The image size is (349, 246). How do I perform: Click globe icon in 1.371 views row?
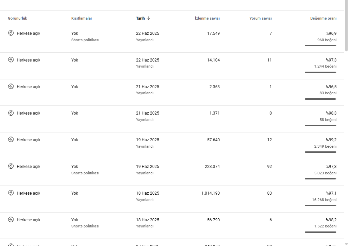point(11,113)
